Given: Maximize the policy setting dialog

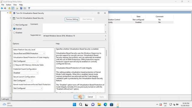Looking at the screenshot, I should click(x=98, y=13).
